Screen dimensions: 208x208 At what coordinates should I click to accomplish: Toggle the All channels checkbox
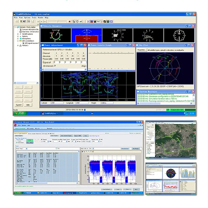[55, 66]
